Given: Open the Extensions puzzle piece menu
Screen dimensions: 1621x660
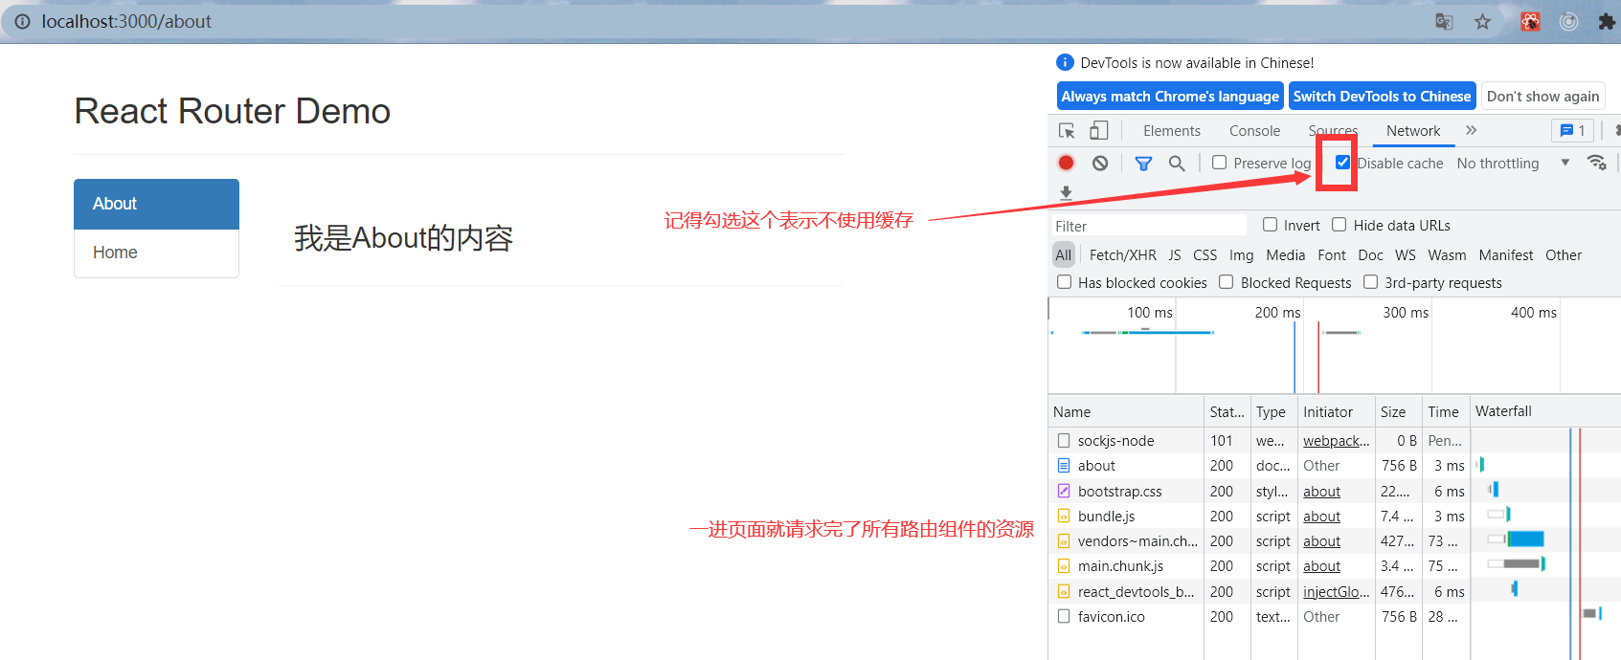Looking at the screenshot, I should coord(1607,21).
